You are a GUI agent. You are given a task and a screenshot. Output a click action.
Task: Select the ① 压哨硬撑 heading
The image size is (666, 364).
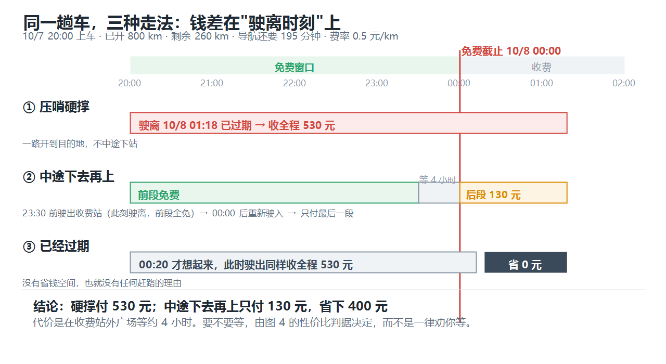click(x=56, y=107)
